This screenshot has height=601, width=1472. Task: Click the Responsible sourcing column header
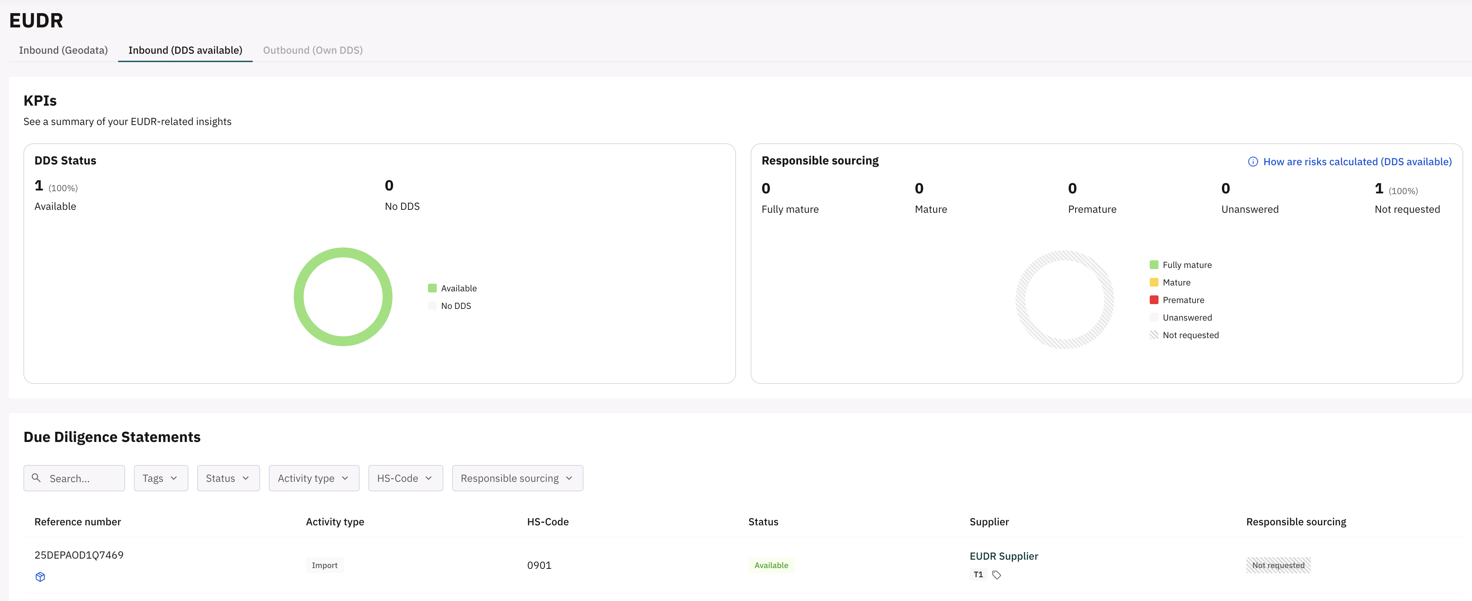point(1296,522)
